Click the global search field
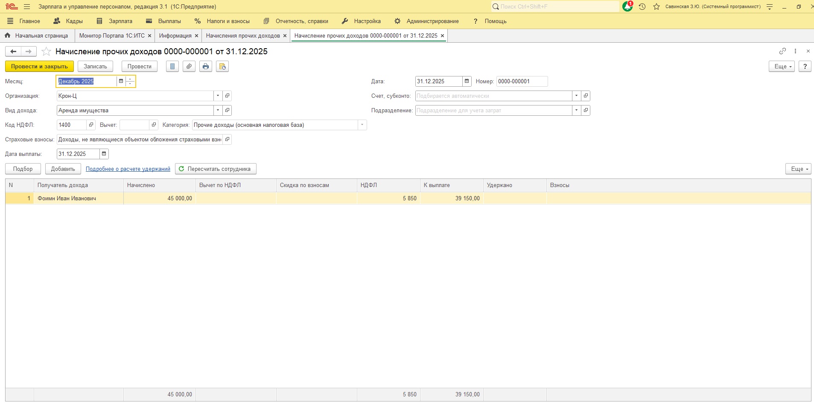The width and height of the screenshot is (814, 407). point(555,7)
